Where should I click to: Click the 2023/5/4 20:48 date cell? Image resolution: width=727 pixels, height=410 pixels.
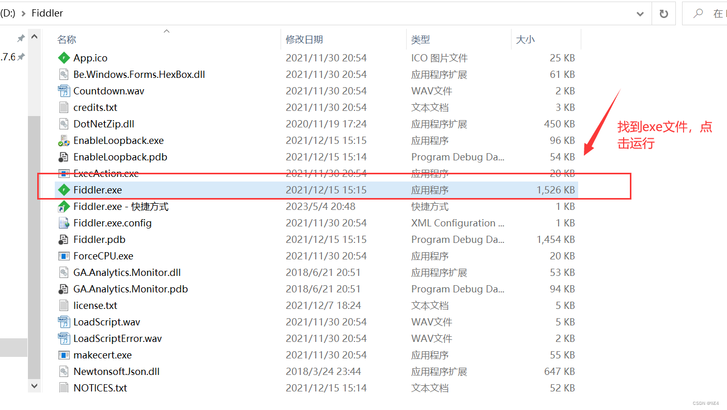[320, 206]
